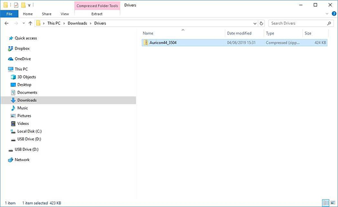Expand the address bar history dropdown

(x=255, y=24)
